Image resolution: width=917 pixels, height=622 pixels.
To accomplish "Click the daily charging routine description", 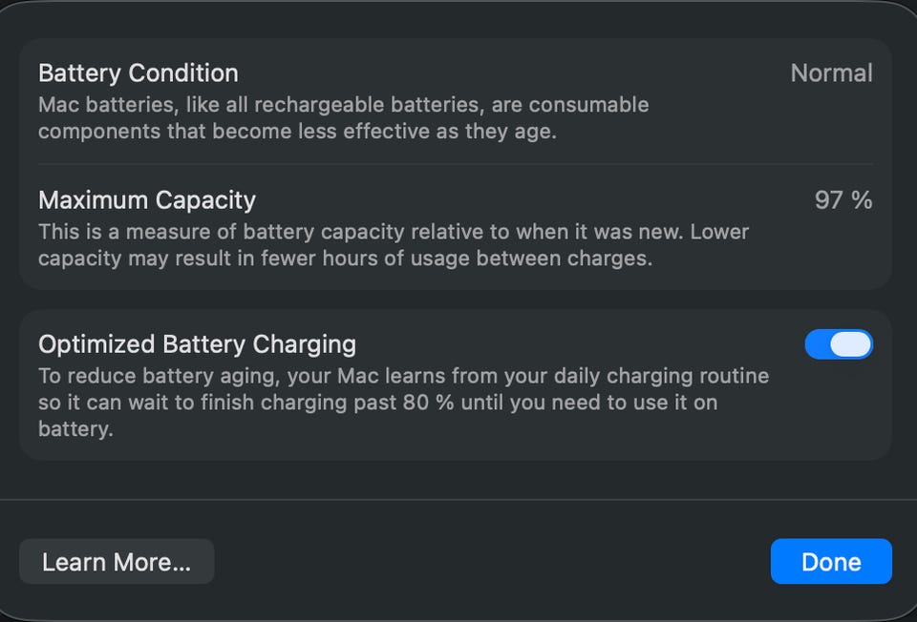I will click(403, 376).
